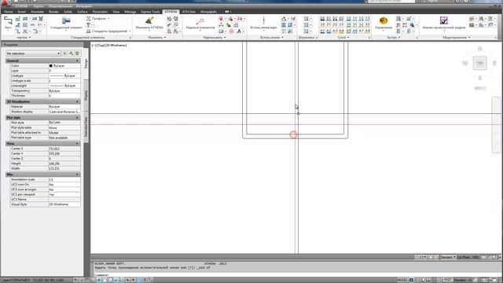Click the Lineweight ByLayer value
This screenshot has height=283, width=503.
click(64, 86)
